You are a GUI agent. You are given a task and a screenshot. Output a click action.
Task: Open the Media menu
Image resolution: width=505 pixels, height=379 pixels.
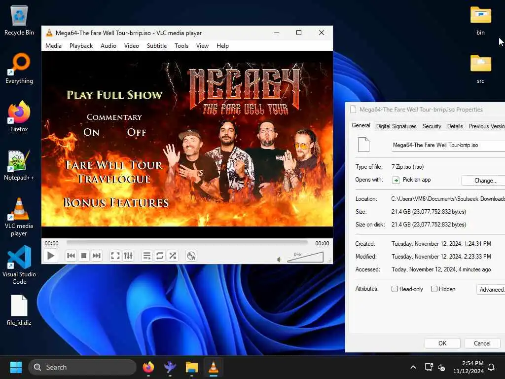[x=53, y=46]
